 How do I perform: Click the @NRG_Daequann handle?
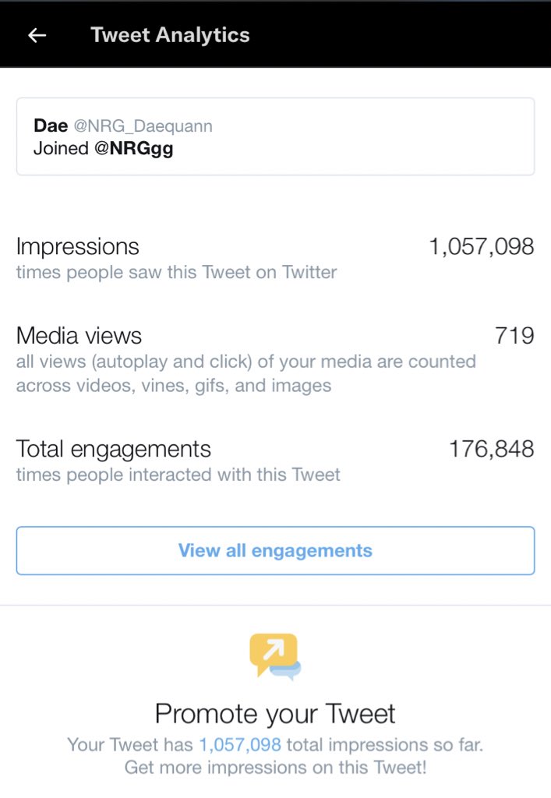pyautogui.click(x=143, y=125)
